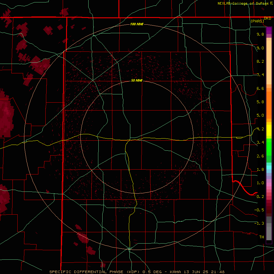Click the -1.3 legend value
This screenshot has height=274, width=274.
click(x=259, y=223)
